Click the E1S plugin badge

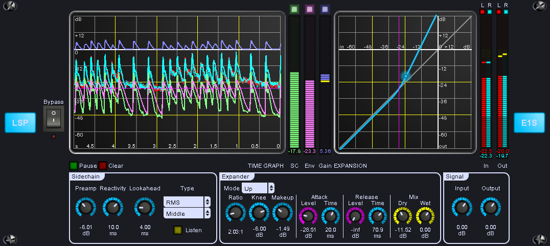pos(529,123)
